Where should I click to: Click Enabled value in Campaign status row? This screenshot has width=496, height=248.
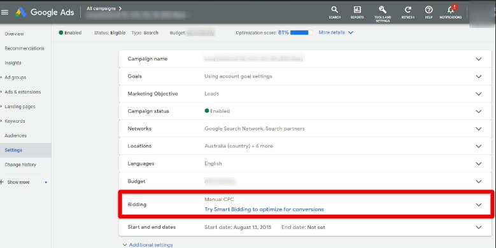click(217, 111)
